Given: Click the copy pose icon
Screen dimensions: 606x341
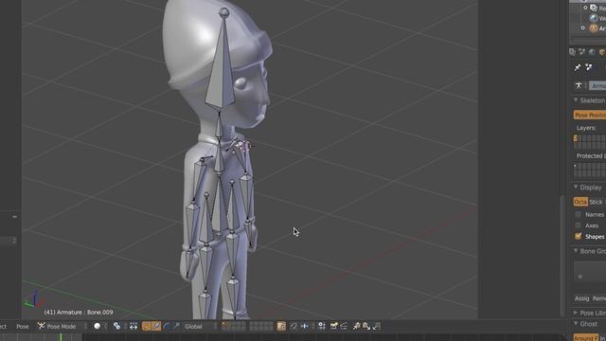Looking at the screenshot, I should [x=356, y=326].
